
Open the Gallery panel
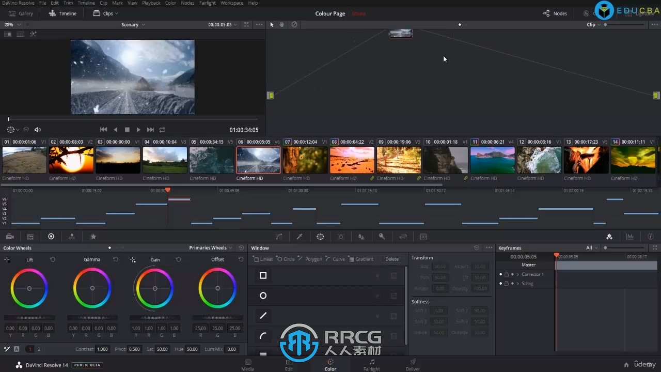[x=21, y=13]
